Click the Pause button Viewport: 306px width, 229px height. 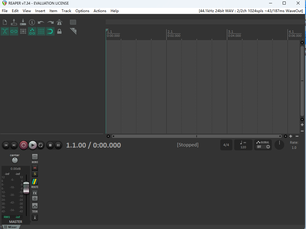[x=58, y=145]
